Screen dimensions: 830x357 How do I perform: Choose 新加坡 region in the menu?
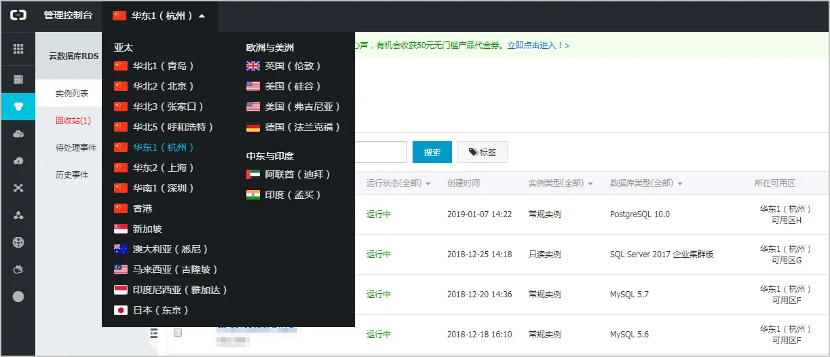138,229
